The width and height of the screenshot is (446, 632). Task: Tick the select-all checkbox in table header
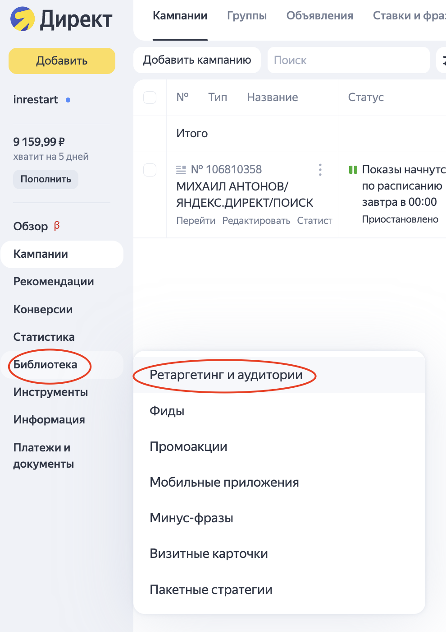click(150, 98)
